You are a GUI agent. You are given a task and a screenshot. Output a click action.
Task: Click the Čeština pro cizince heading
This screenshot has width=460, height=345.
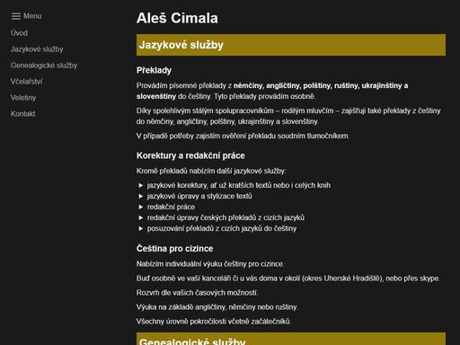coord(174,249)
